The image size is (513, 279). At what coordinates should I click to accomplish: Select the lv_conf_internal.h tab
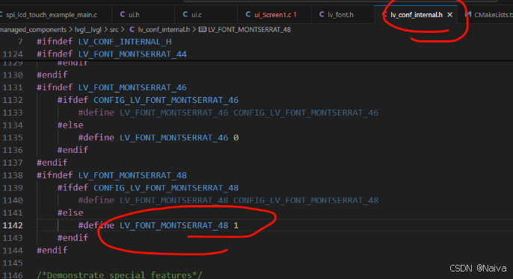click(416, 15)
